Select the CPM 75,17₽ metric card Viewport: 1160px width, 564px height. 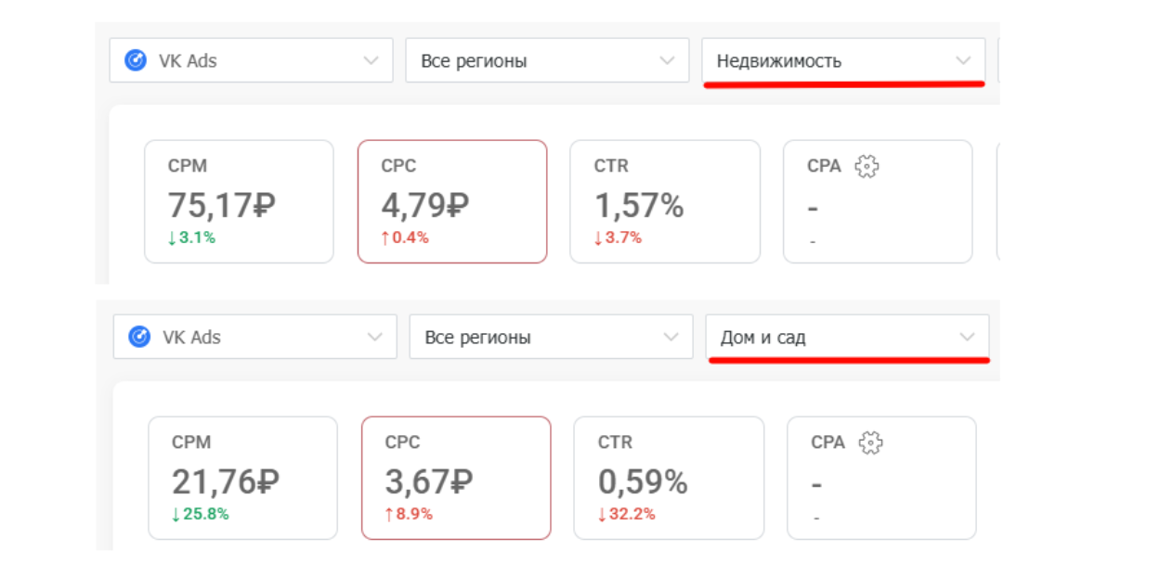click(x=239, y=201)
